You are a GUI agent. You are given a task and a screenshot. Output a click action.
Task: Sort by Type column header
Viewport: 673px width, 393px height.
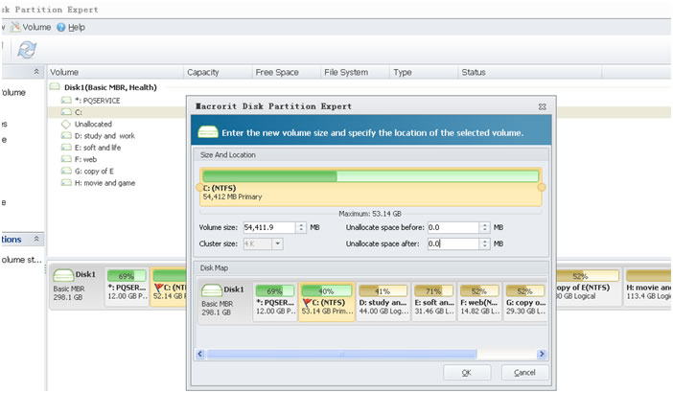tap(424, 72)
